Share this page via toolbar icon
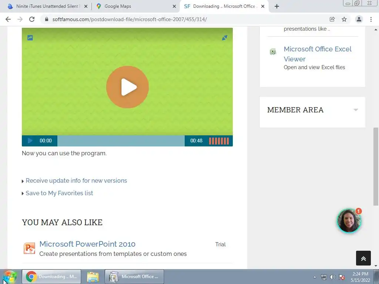Screen dimensions: 379x284 pos(332,19)
